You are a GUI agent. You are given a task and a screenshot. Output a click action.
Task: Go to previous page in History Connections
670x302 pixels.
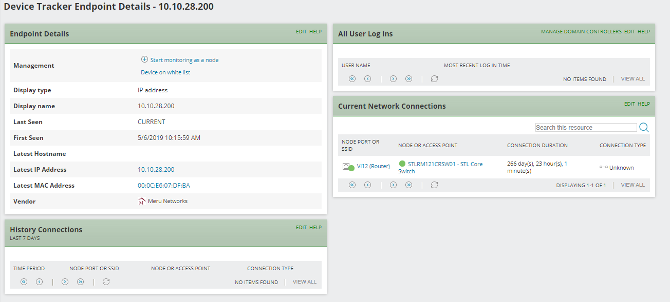coord(39,282)
